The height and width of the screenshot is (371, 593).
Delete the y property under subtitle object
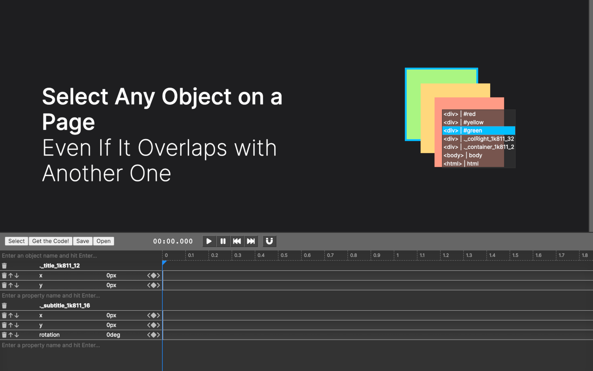click(4, 325)
